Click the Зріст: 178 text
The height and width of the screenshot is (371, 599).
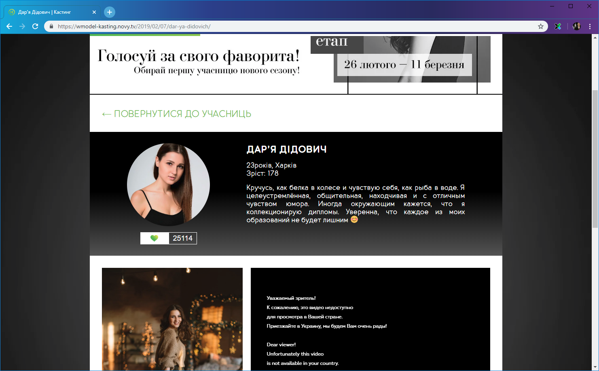[x=262, y=173]
